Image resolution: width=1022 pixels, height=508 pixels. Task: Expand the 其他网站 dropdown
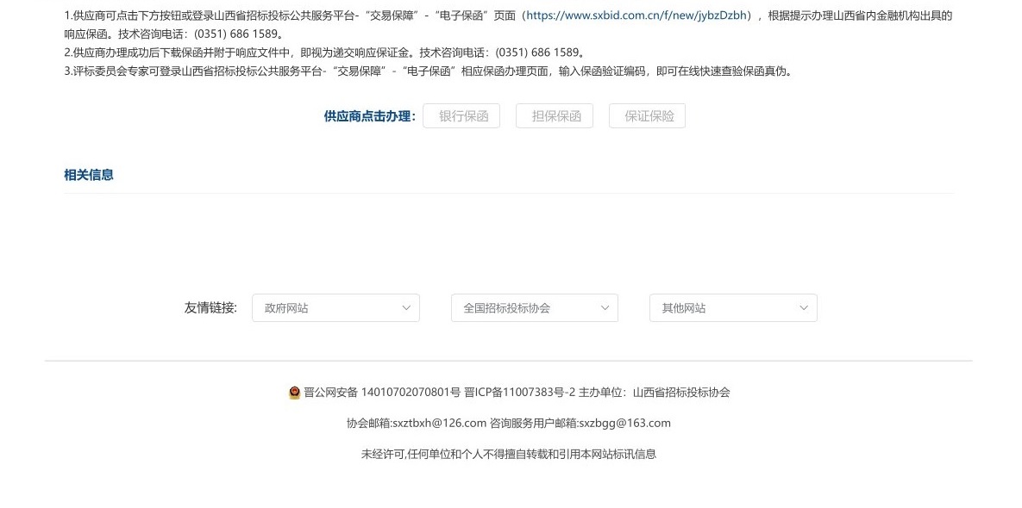pos(732,308)
